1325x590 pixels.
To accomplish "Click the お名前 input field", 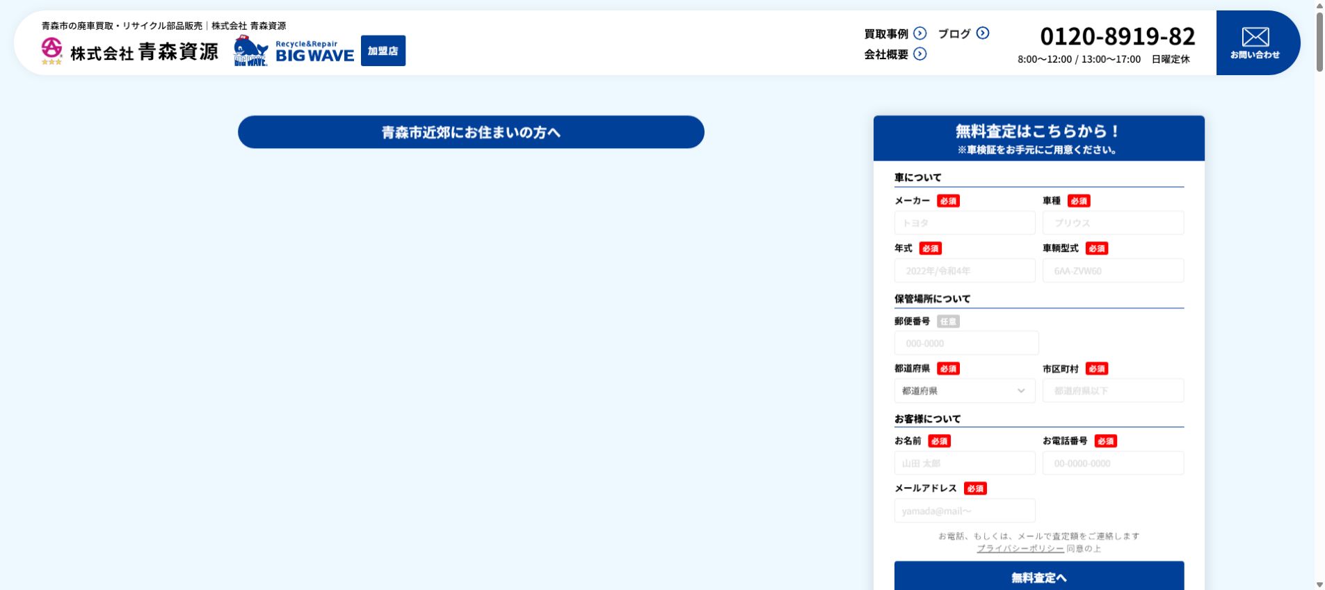I will [x=965, y=463].
